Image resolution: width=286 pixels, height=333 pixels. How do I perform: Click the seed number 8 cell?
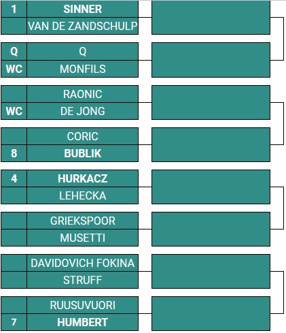14,153
